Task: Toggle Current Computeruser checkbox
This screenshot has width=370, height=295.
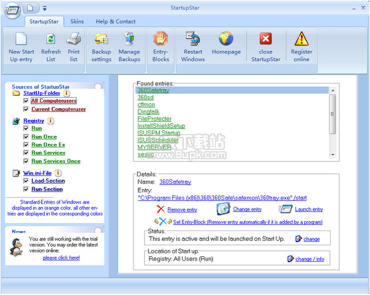Action: pos(26,109)
